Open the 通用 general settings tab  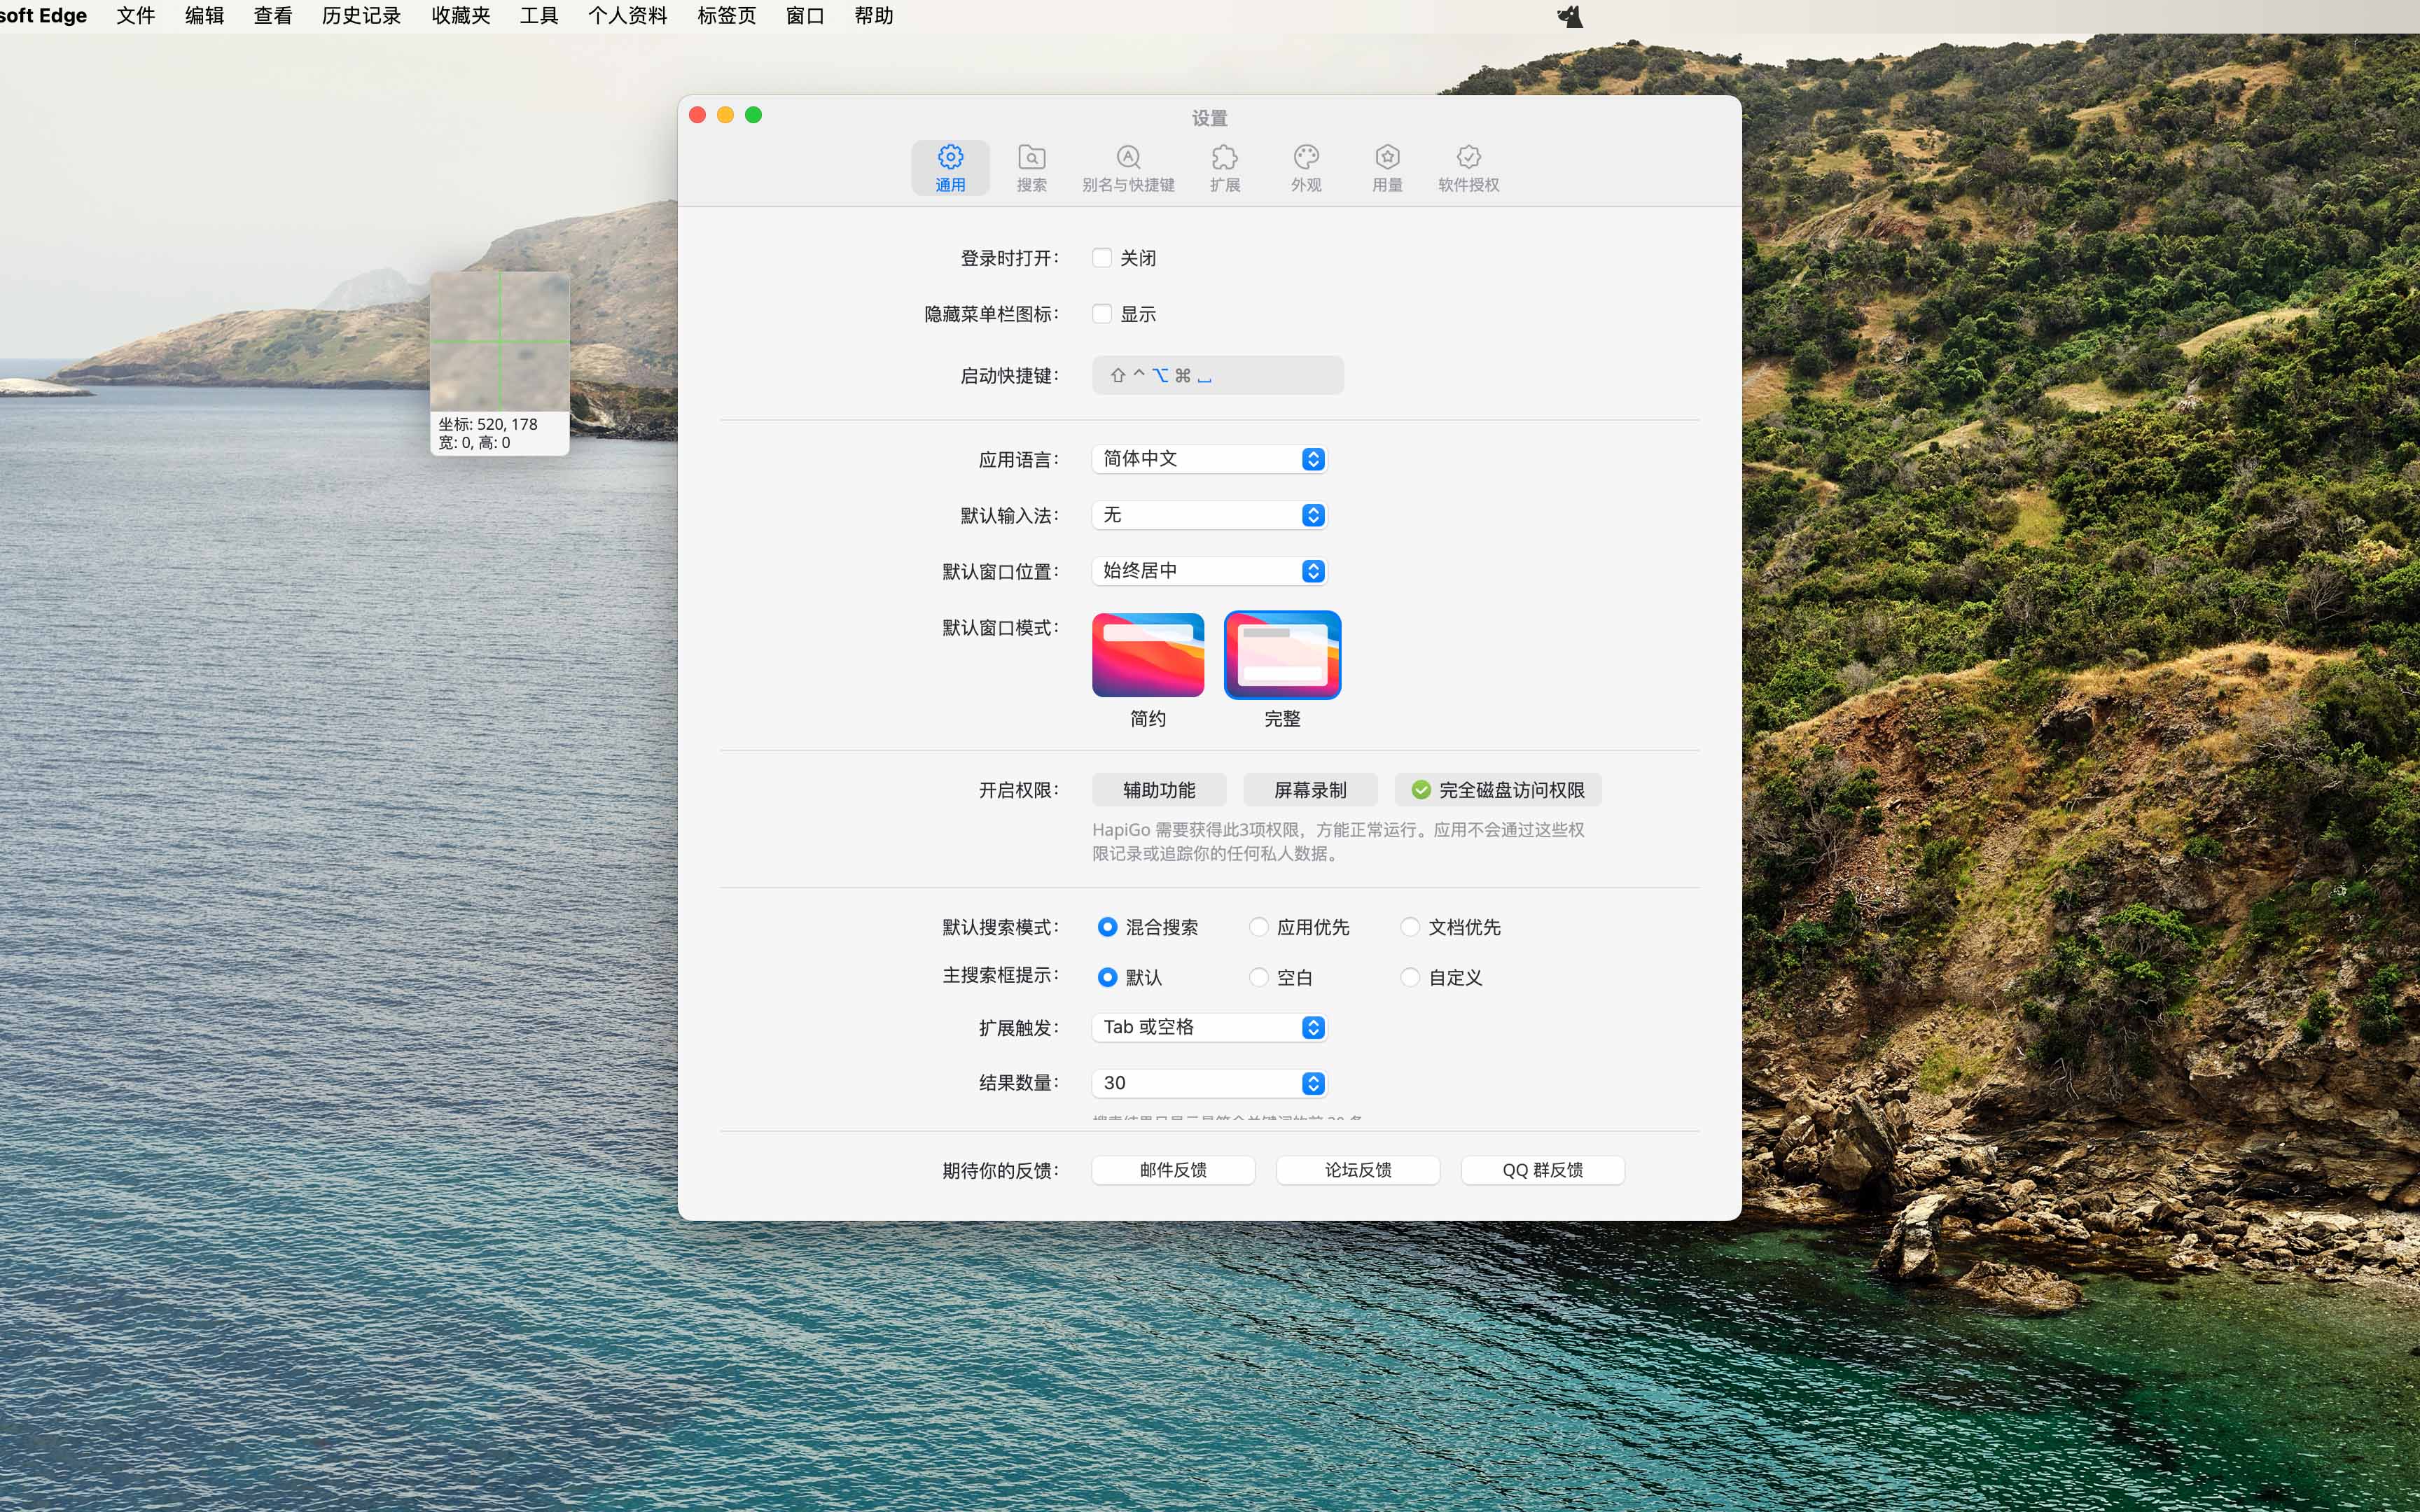coord(950,168)
